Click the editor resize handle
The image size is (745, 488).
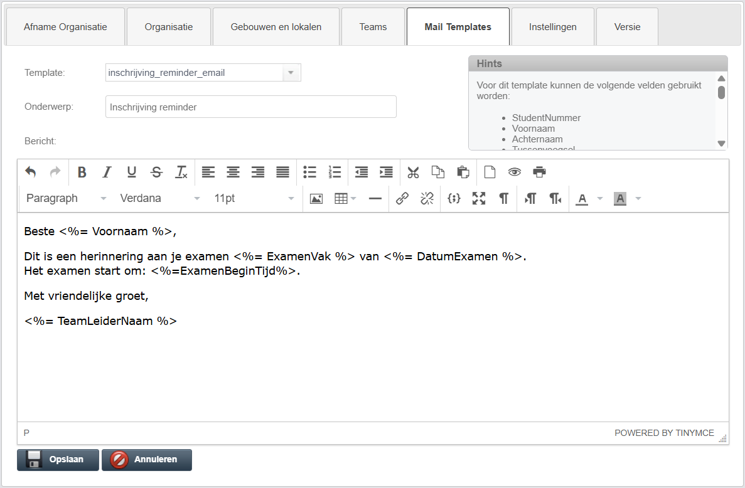click(722, 438)
